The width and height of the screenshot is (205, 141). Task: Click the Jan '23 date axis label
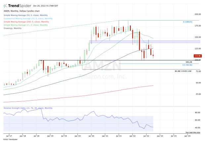pyautogui.click(x=160, y=136)
